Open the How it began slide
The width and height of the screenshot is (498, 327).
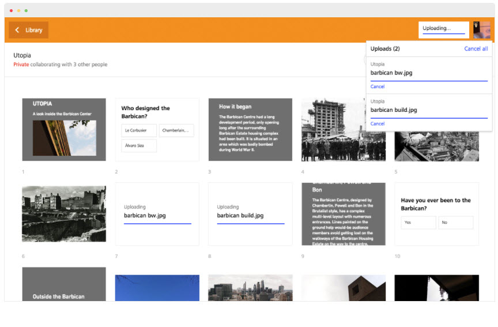(x=250, y=130)
